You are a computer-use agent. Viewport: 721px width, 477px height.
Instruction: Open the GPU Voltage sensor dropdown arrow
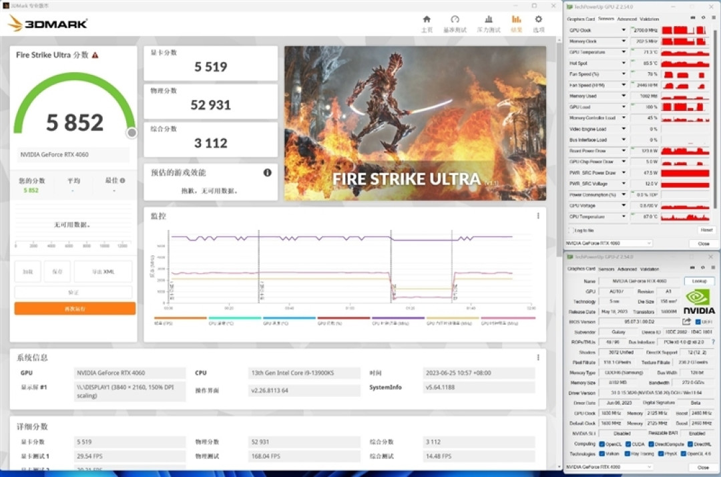pos(624,206)
